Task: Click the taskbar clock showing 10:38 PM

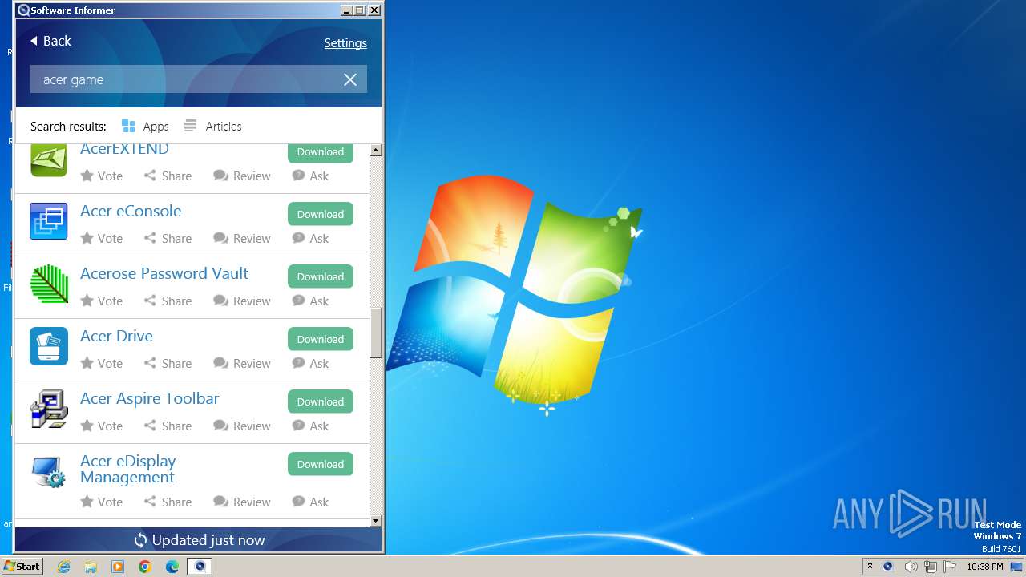Action: [984, 567]
